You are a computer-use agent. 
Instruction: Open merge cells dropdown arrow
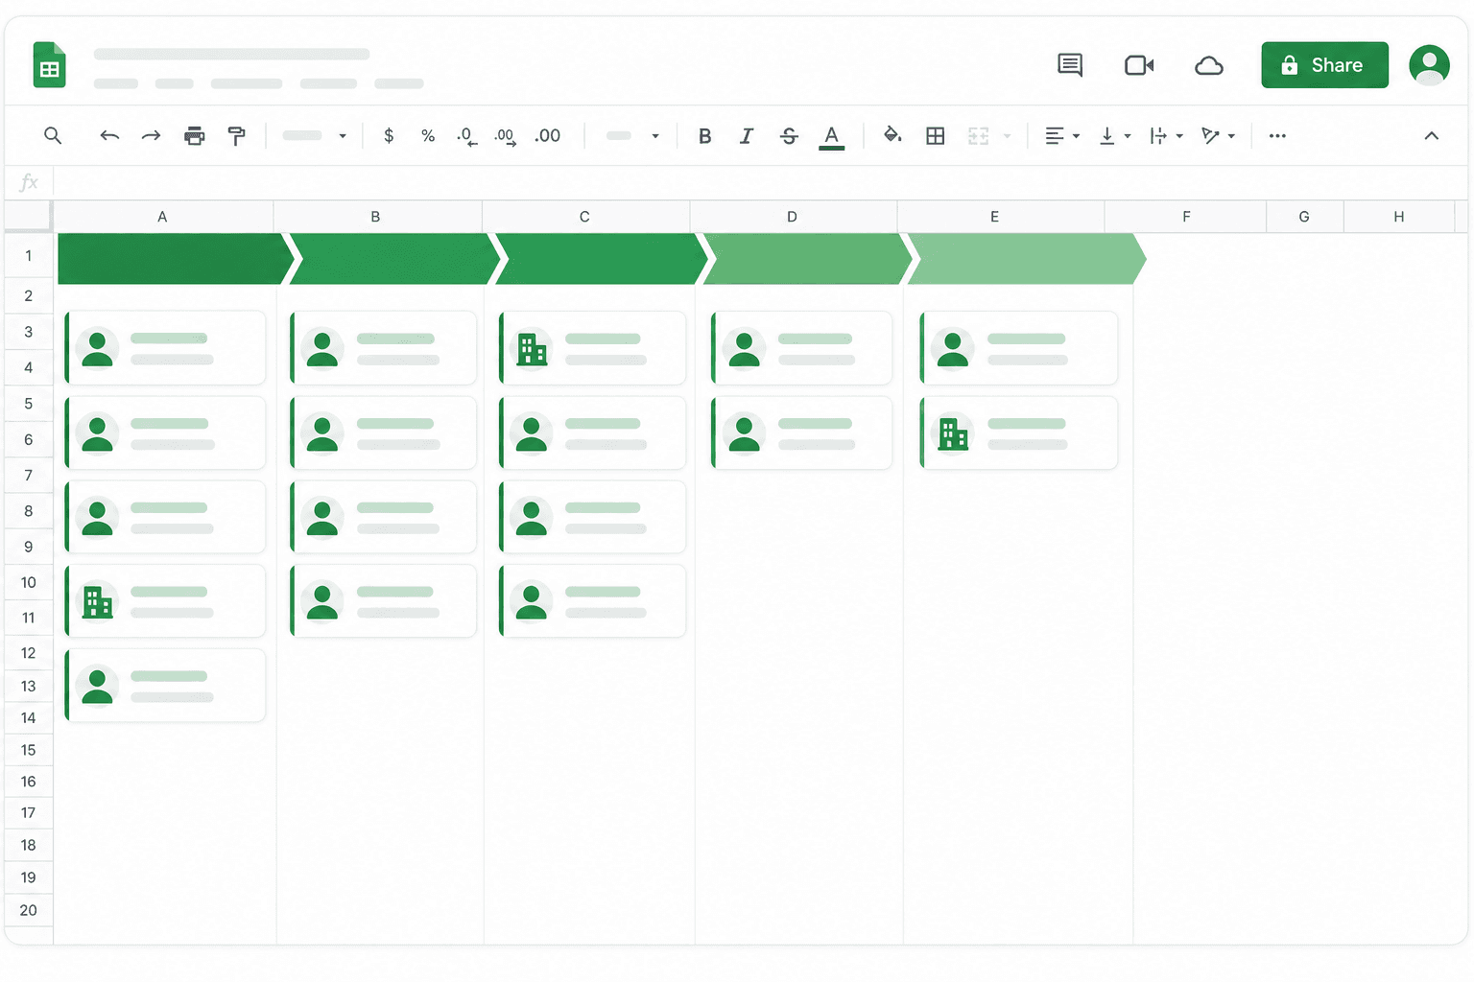point(1008,136)
